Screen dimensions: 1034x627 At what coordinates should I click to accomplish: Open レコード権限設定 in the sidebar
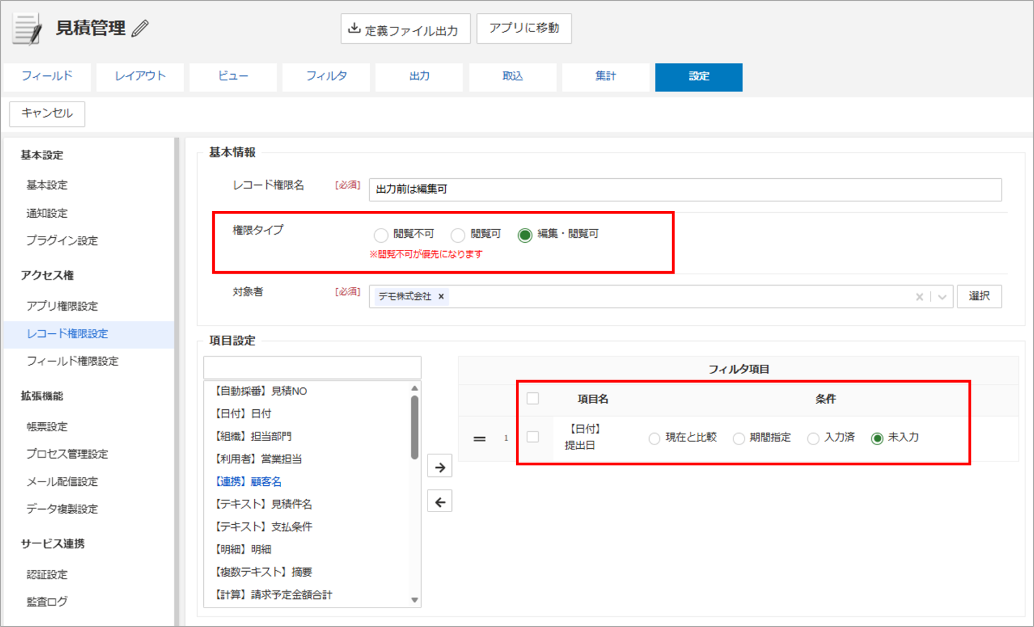tap(89, 334)
